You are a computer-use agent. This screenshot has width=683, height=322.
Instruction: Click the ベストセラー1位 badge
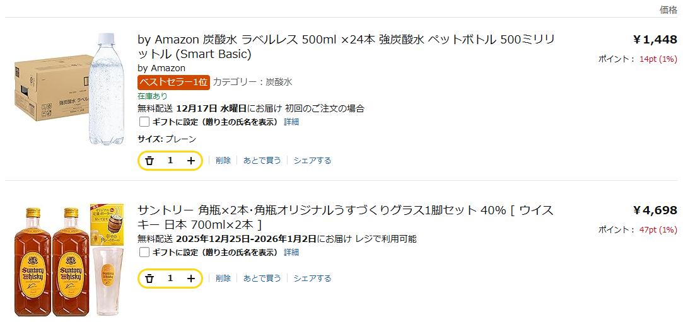pyautogui.click(x=173, y=82)
